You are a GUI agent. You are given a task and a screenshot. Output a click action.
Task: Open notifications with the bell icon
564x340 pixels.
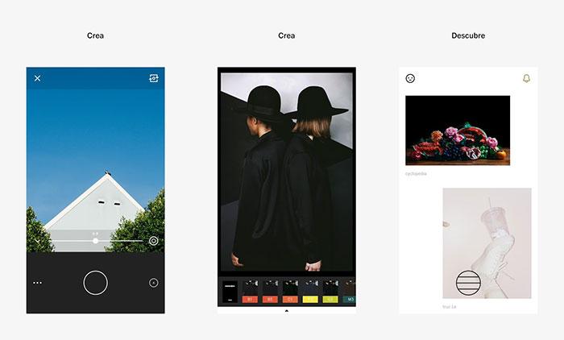526,78
